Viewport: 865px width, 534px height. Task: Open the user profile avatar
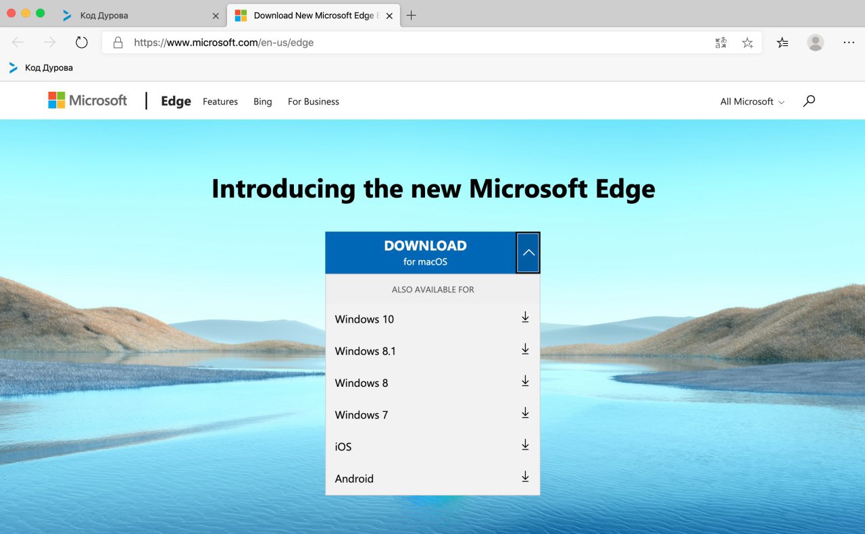click(x=816, y=43)
